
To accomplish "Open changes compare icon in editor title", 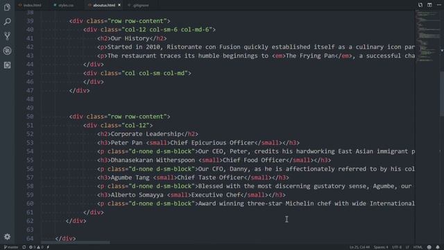I will [420, 5].
